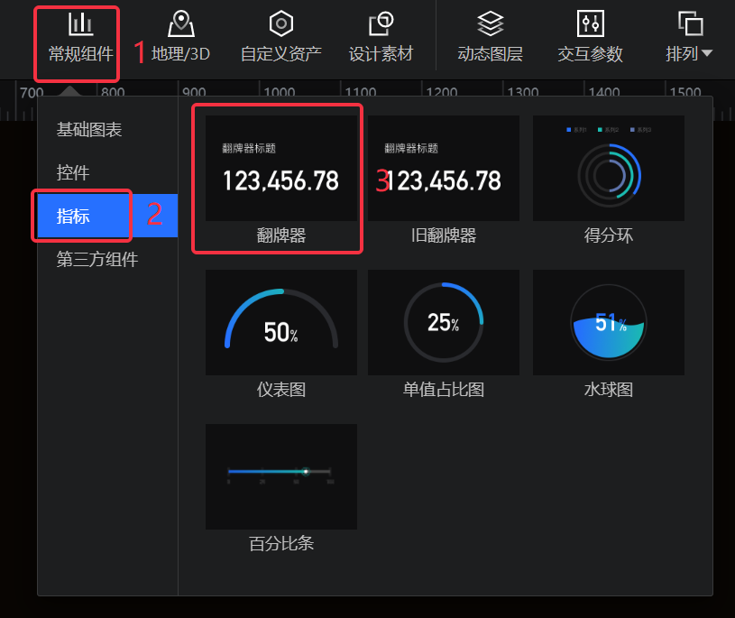Insert the 得分环 ring chart
735x618 pixels.
coord(609,168)
